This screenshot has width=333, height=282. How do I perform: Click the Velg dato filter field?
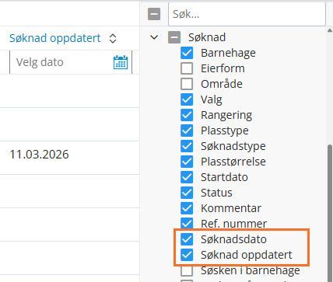(x=71, y=62)
